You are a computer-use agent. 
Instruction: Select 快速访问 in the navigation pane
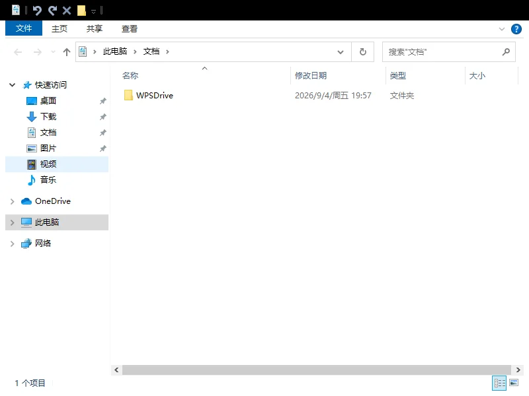(x=51, y=85)
